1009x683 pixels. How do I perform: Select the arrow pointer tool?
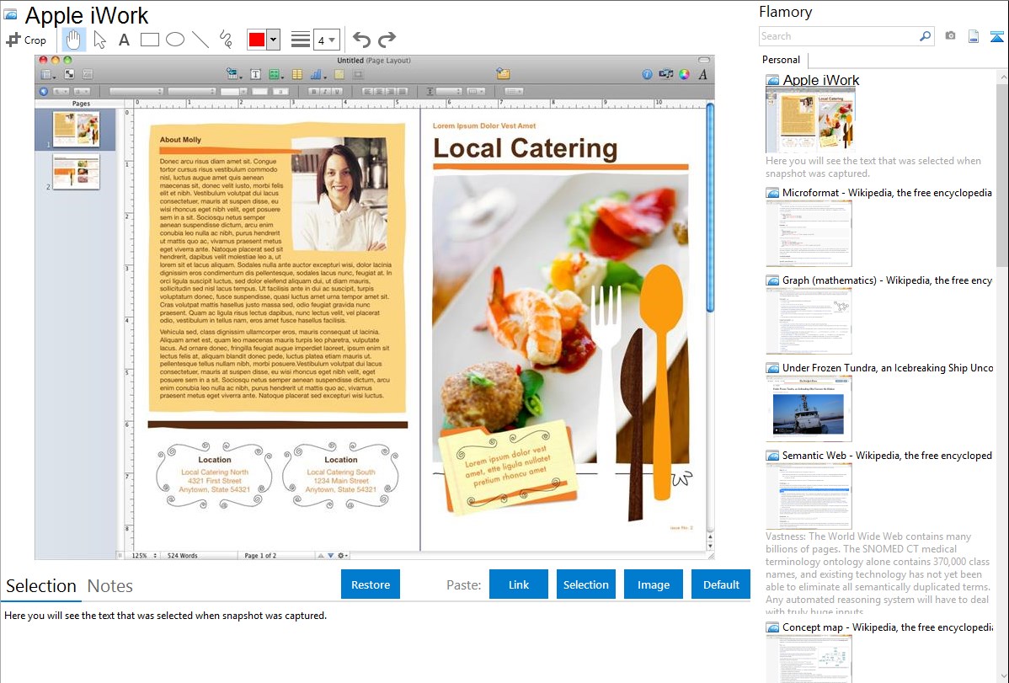pos(99,40)
